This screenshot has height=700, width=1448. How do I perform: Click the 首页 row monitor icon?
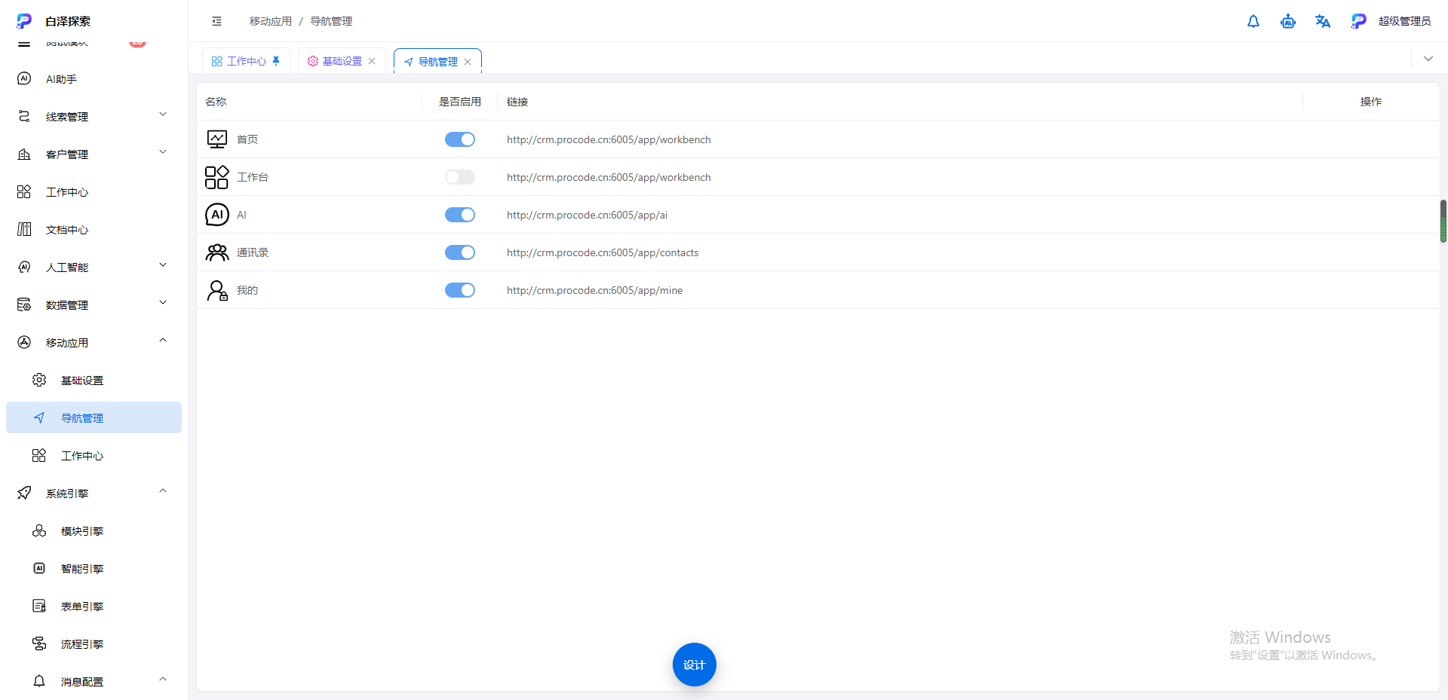click(x=216, y=139)
